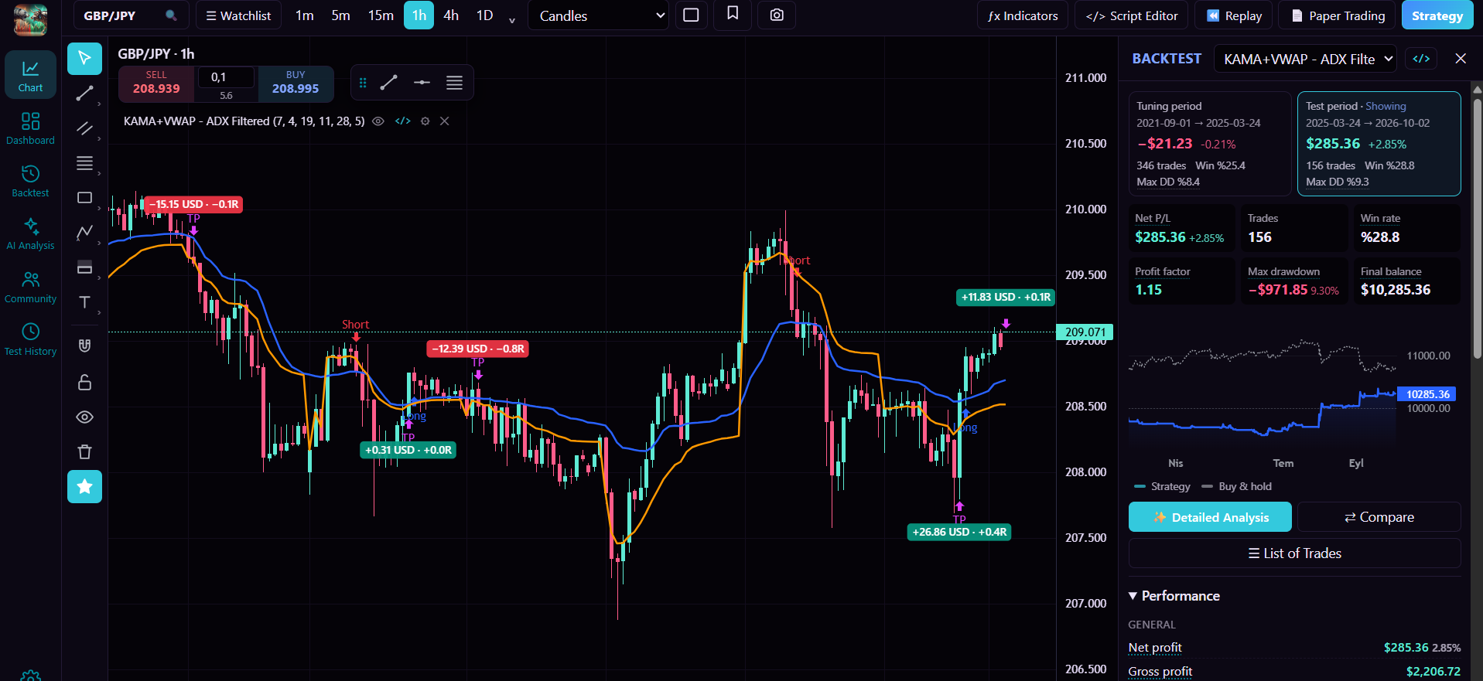The width and height of the screenshot is (1483, 681).
Task: Start Replay mode
Action: 1235,15
